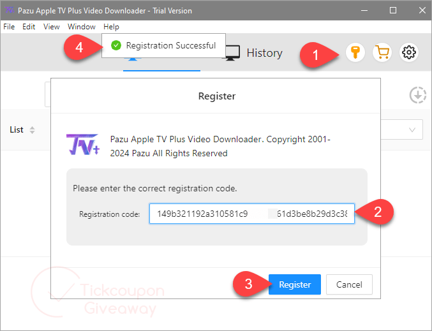The image size is (432, 331).
Task: Open the Help menu
Action: 111,27
